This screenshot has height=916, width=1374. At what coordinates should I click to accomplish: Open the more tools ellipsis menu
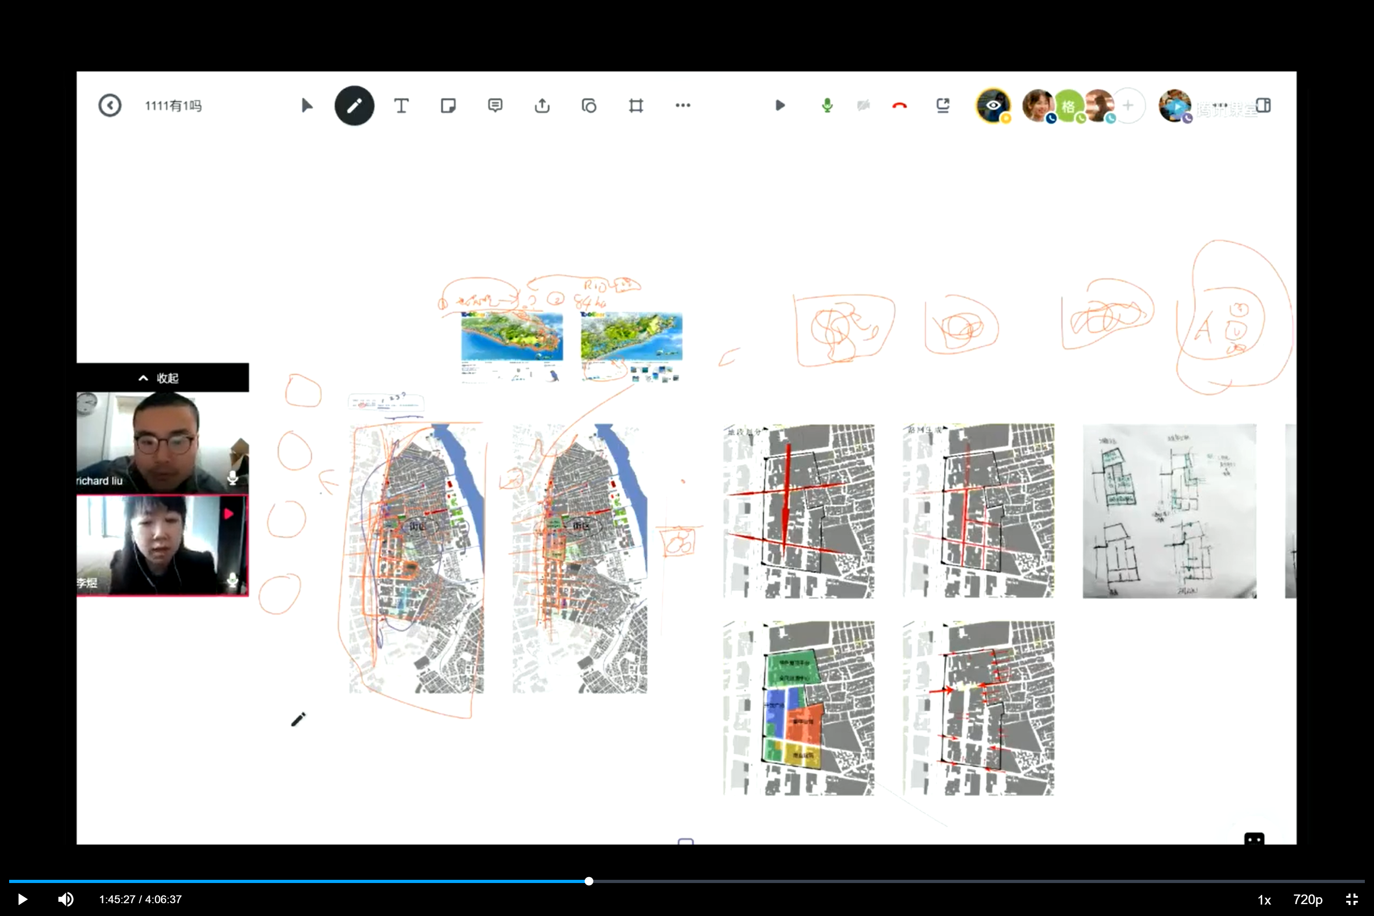click(683, 106)
